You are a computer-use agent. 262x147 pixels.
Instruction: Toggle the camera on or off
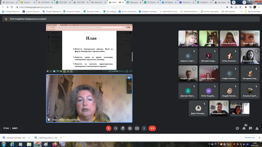pos(116,128)
